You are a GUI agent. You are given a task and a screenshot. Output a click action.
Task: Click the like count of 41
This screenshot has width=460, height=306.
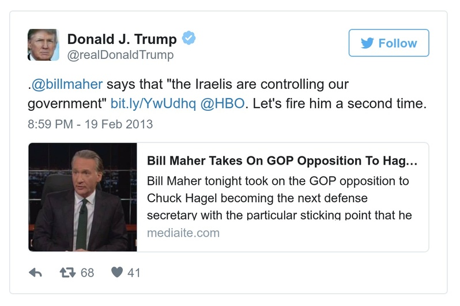(134, 272)
